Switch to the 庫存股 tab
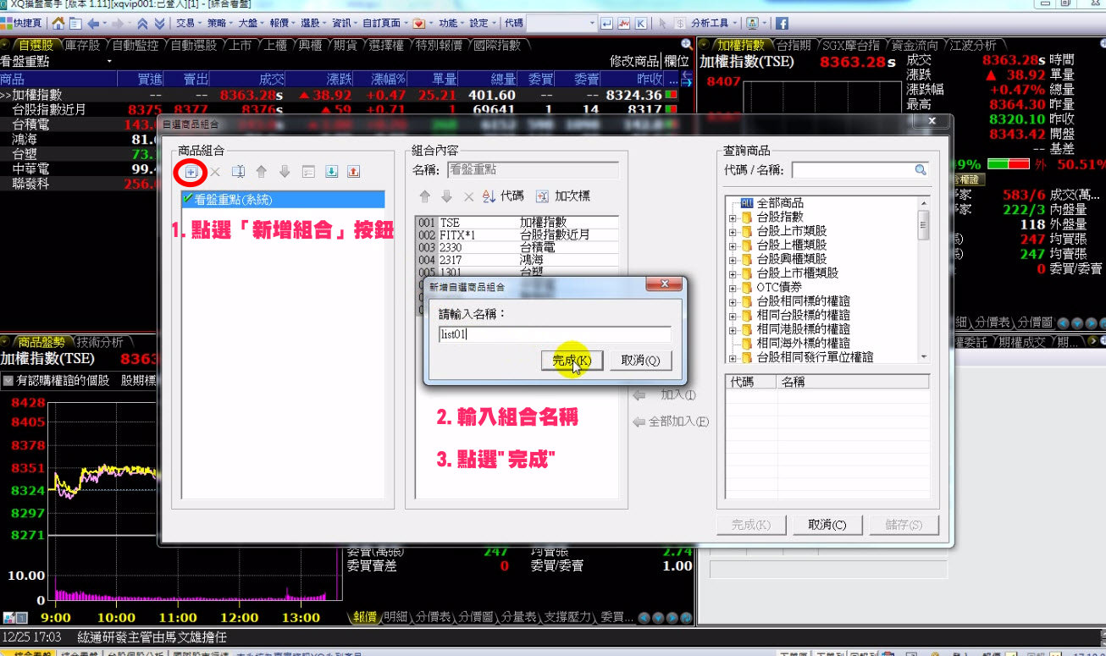Screen dimensions: 1106x656 pos(81,45)
